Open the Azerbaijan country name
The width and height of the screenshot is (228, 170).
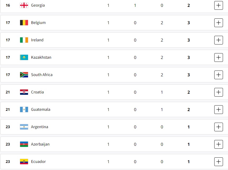point(40,144)
